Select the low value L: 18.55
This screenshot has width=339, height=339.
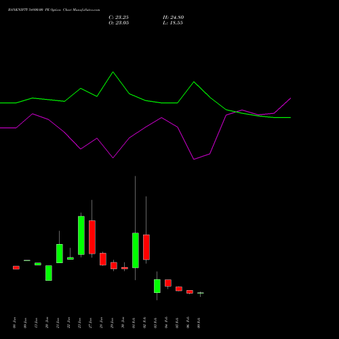click(173, 23)
